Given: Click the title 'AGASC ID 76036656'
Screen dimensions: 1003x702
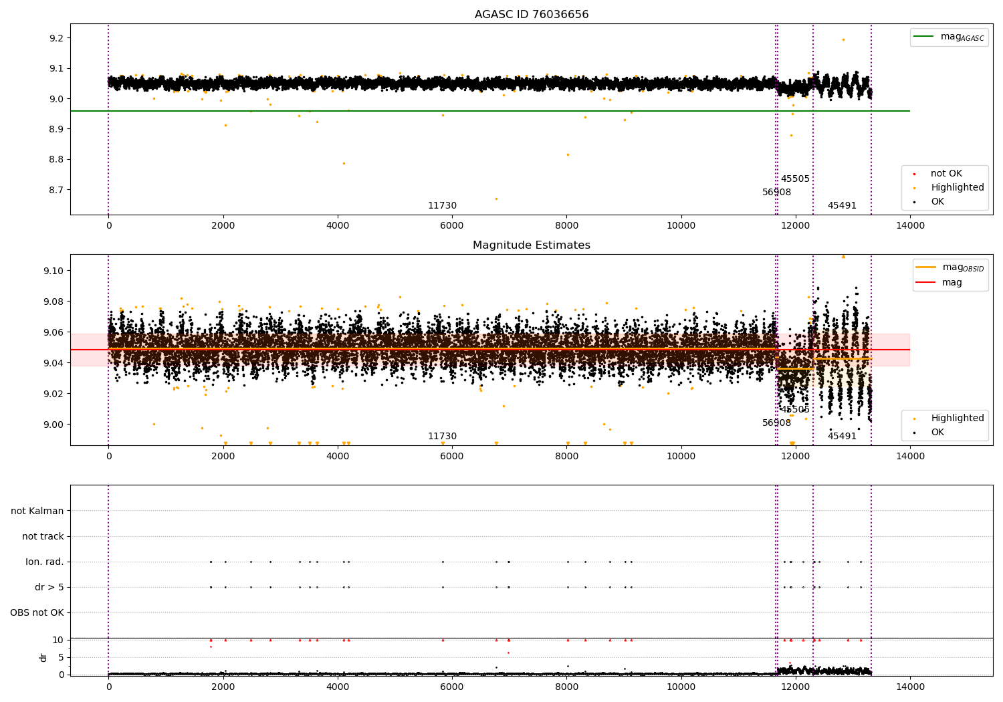Looking at the screenshot, I should (532, 15).
